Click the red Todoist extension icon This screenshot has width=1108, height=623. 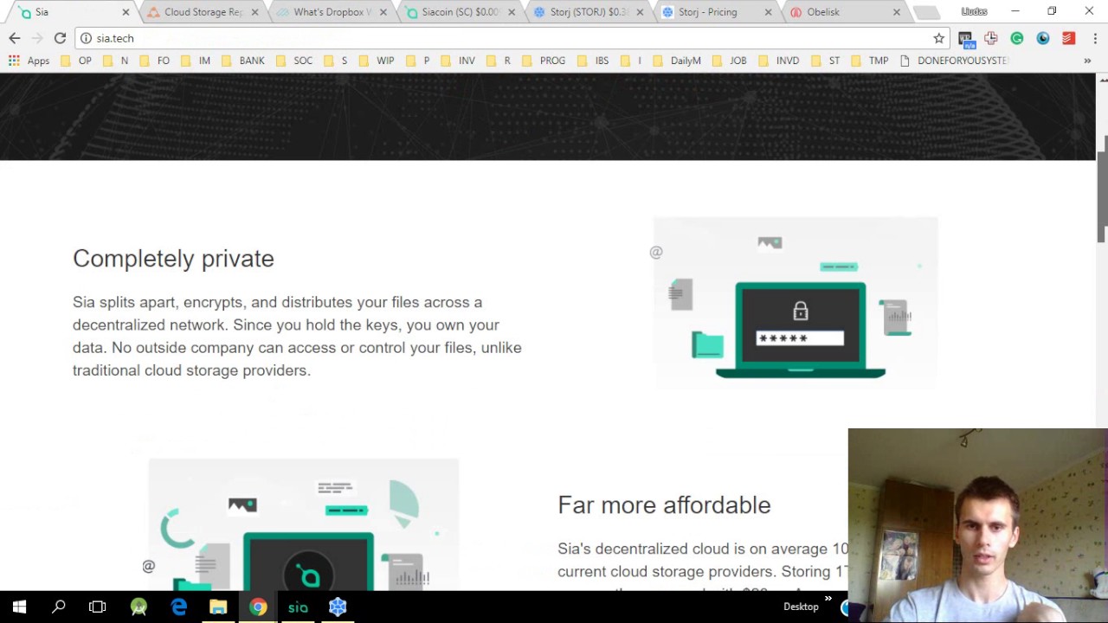[1068, 38]
